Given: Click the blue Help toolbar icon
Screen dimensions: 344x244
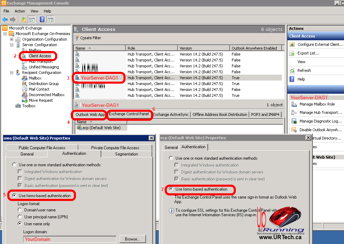Looking at the screenshot, I should [42, 19].
